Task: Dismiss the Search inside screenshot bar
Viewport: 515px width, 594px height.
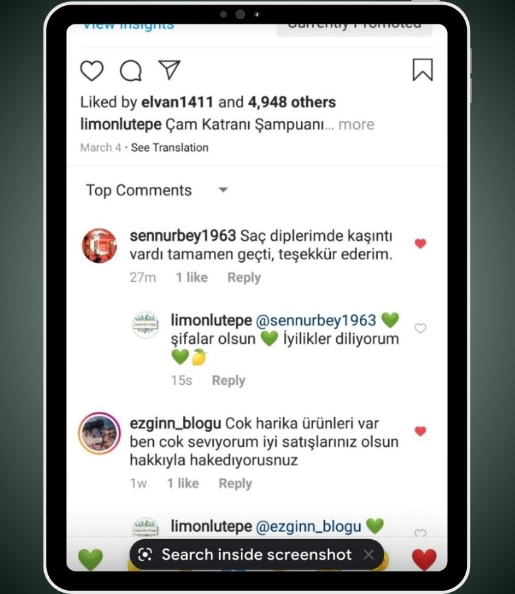Action: pos(368,554)
